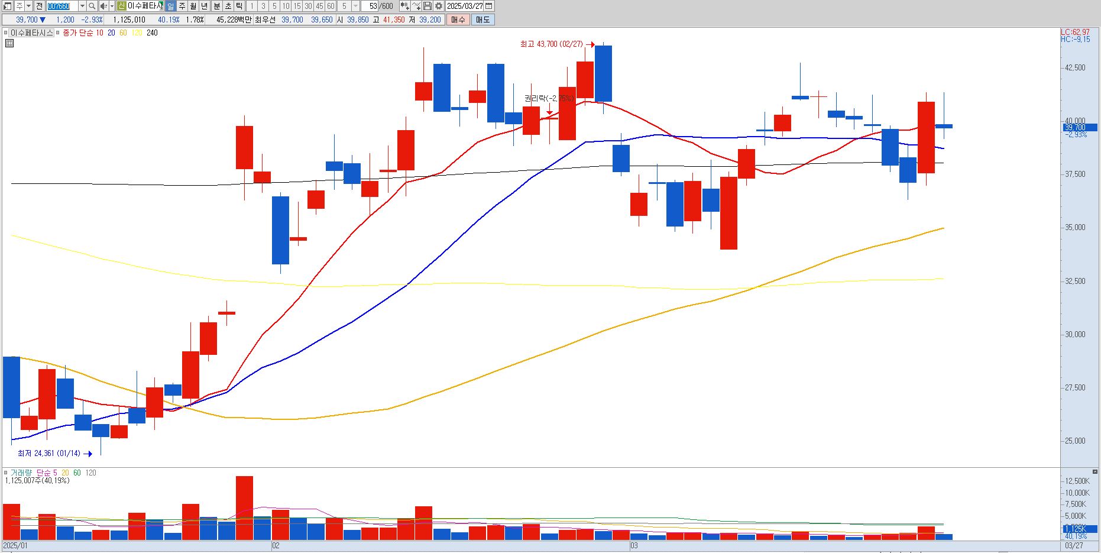Click the add-indicator chart icon
The height and width of the screenshot is (553, 1101).
[x=404, y=6]
